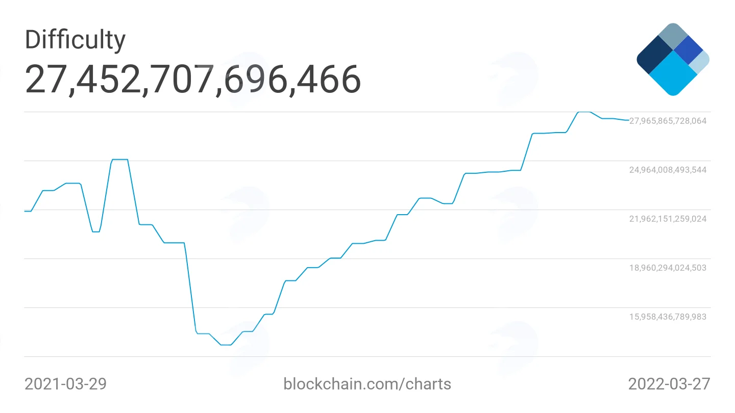Select the 21,962,151,259,024 axis label
Viewport: 735px width, 413px height.
click(x=668, y=219)
